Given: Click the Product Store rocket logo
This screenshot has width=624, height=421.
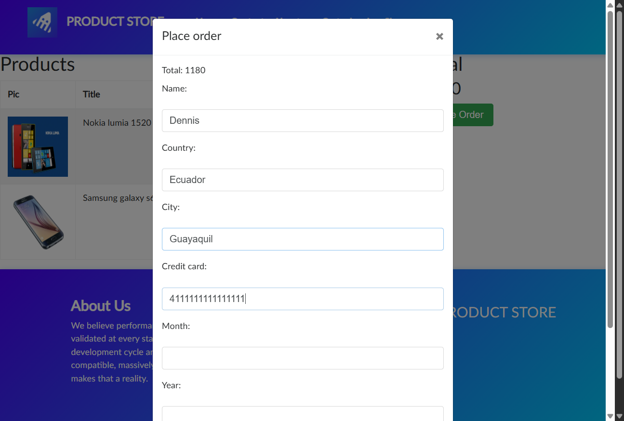Looking at the screenshot, I should pyautogui.click(x=42, y=22).
